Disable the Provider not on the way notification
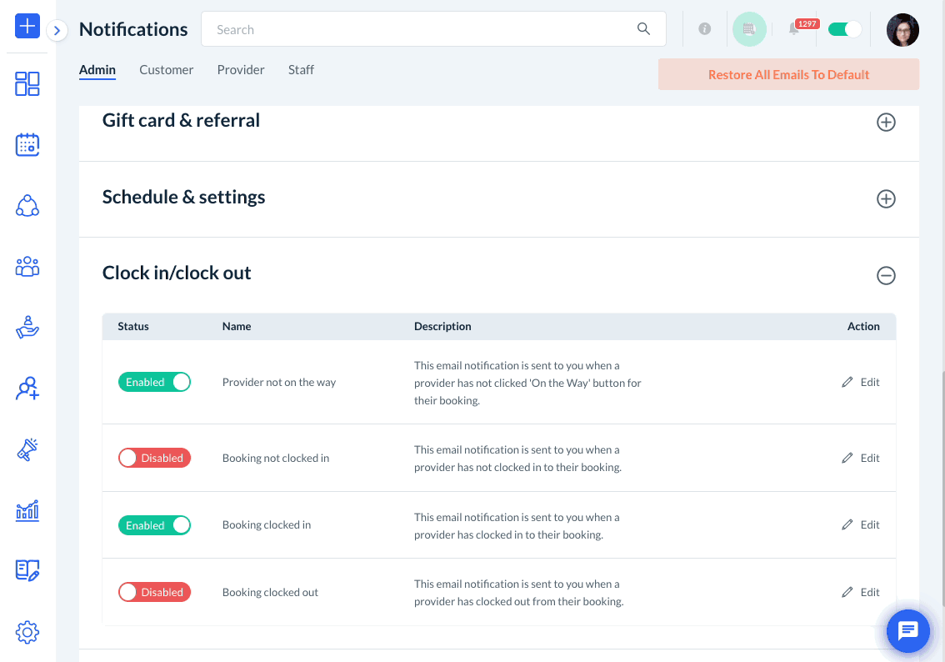Screen dimensions: 945x662 click(154, 382)
